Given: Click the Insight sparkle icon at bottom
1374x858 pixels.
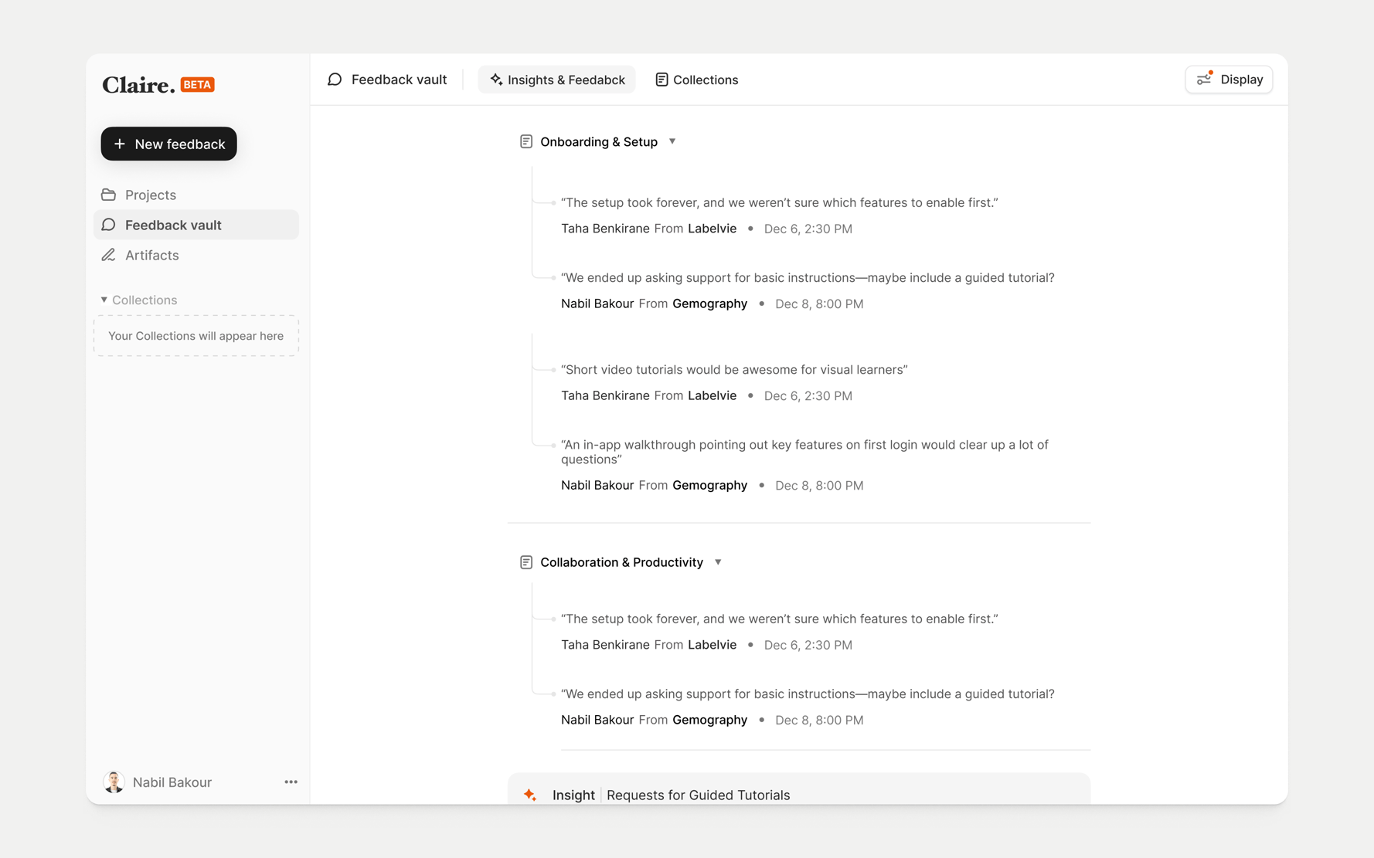Looking at the screenshot, I should (x=530, y=795).
